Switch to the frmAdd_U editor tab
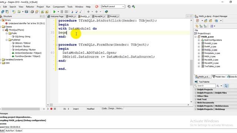 click(113, 16)
